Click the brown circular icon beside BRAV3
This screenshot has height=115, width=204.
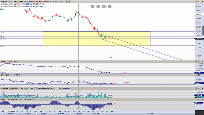pos(15,1)
